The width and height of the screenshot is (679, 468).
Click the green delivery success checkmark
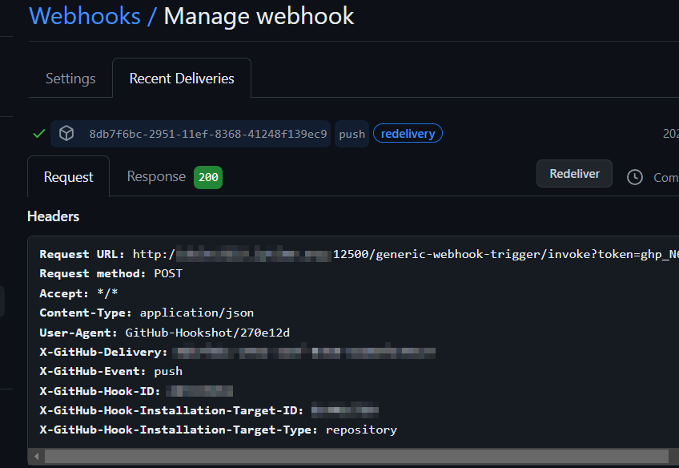[39, 134]
